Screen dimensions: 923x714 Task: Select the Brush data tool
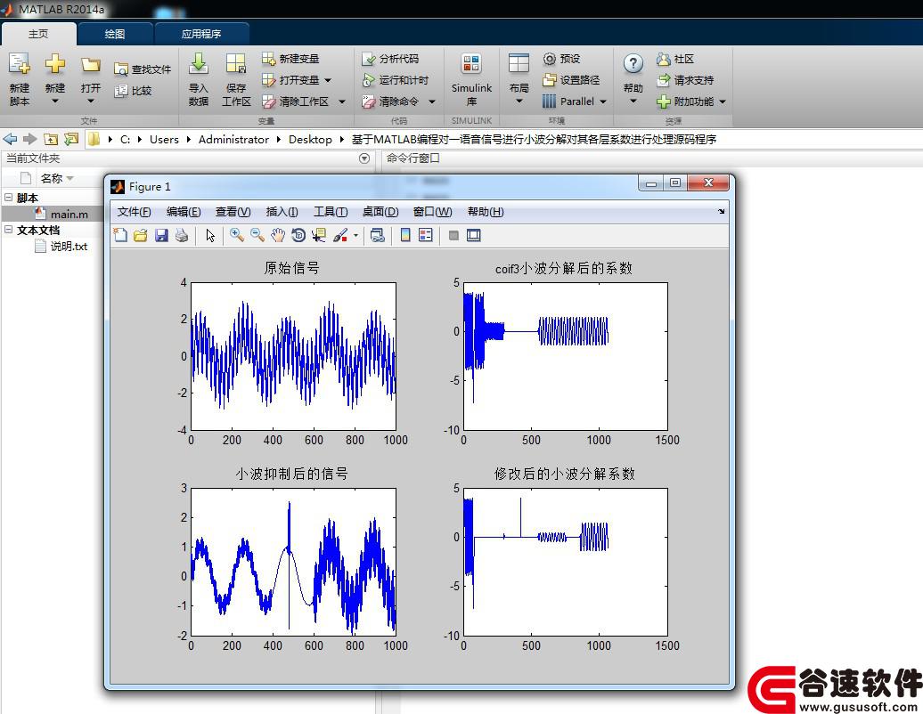coord(340,235)
